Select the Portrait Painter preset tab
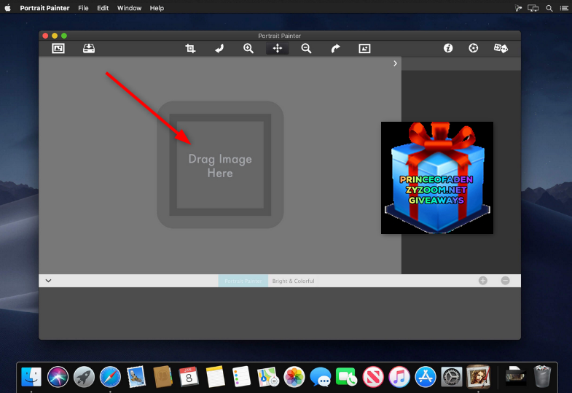This screenshot has height=393, width=572. point(243,281)
